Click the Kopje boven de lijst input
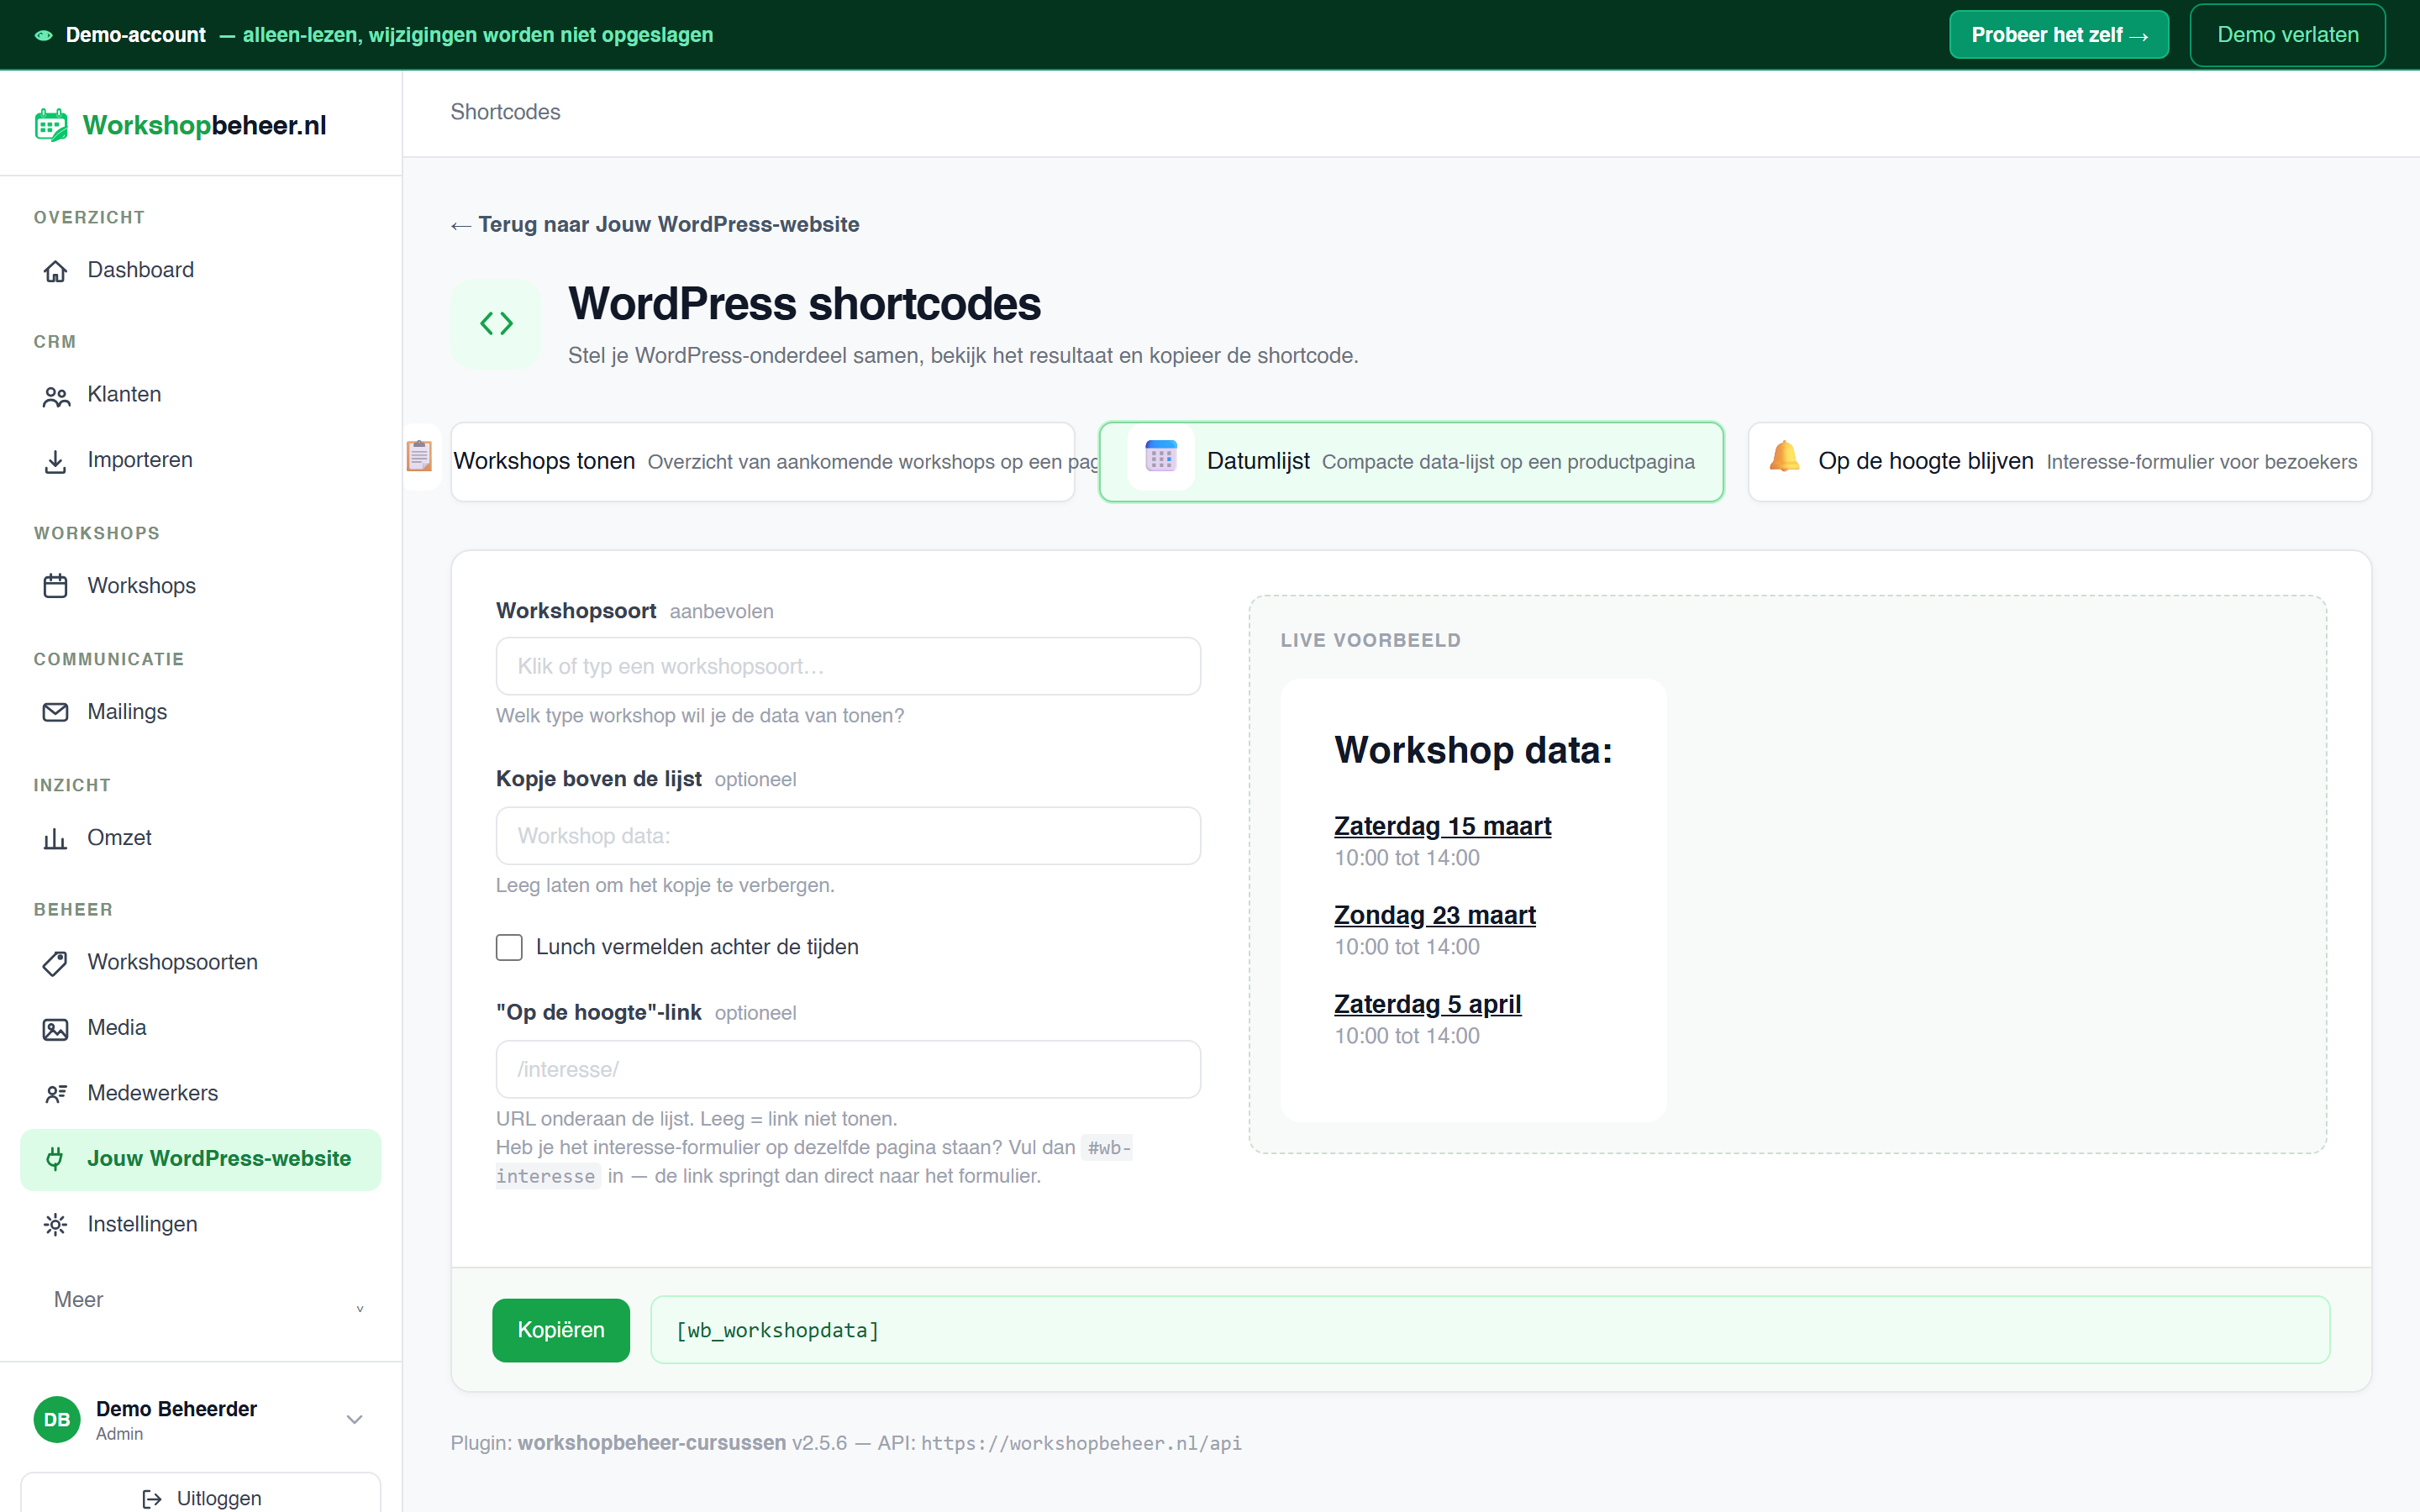 pos(848,836)
